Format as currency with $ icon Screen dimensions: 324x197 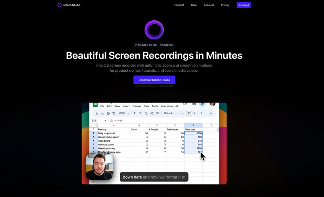135,113
